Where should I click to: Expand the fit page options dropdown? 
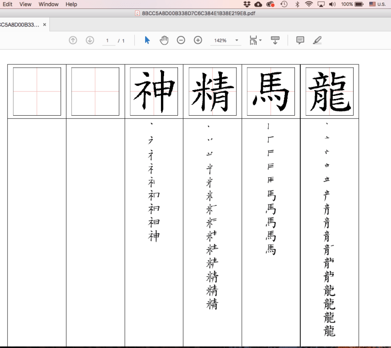coord(260,41)
